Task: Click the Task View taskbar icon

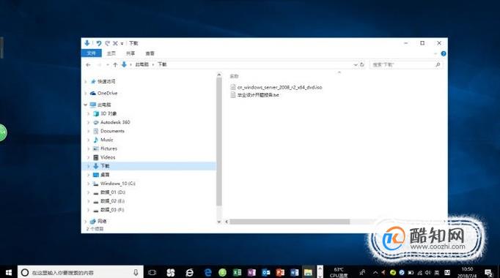Action: click(x=152, y=272)
